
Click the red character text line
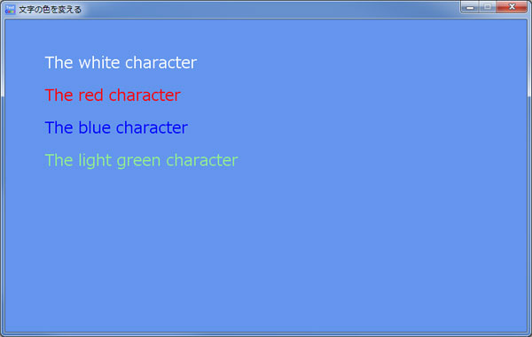[113, 95]
